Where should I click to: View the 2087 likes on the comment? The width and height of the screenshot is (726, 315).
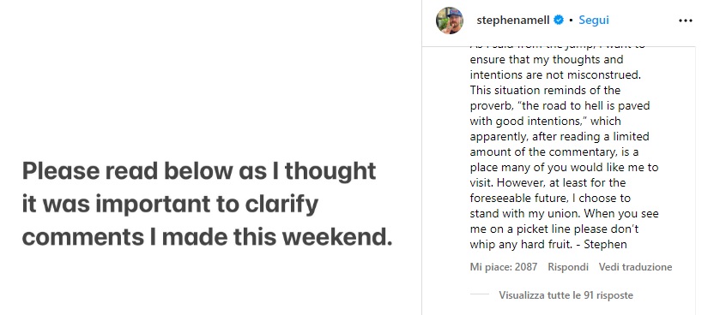click(x=503, y=267)
